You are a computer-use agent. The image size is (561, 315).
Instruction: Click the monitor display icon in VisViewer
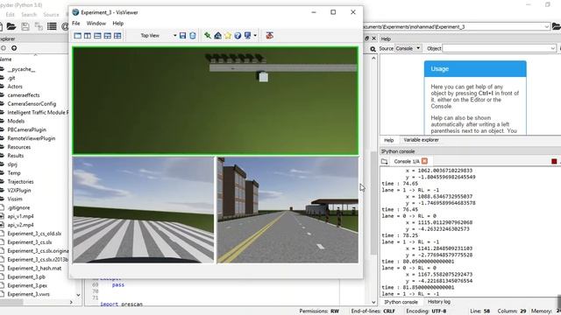pos(247,36)
